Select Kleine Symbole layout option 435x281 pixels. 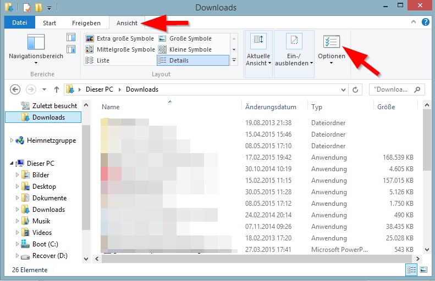click(192, 49)
